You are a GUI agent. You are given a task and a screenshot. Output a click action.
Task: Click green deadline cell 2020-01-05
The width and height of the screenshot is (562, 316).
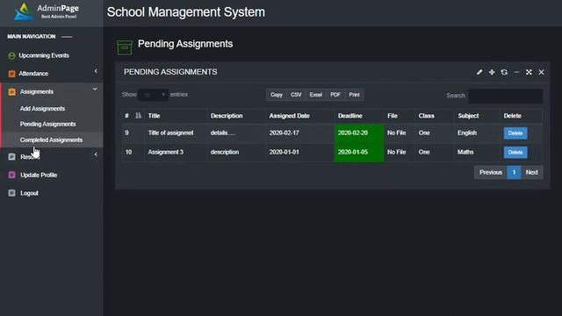coord(359,152)
